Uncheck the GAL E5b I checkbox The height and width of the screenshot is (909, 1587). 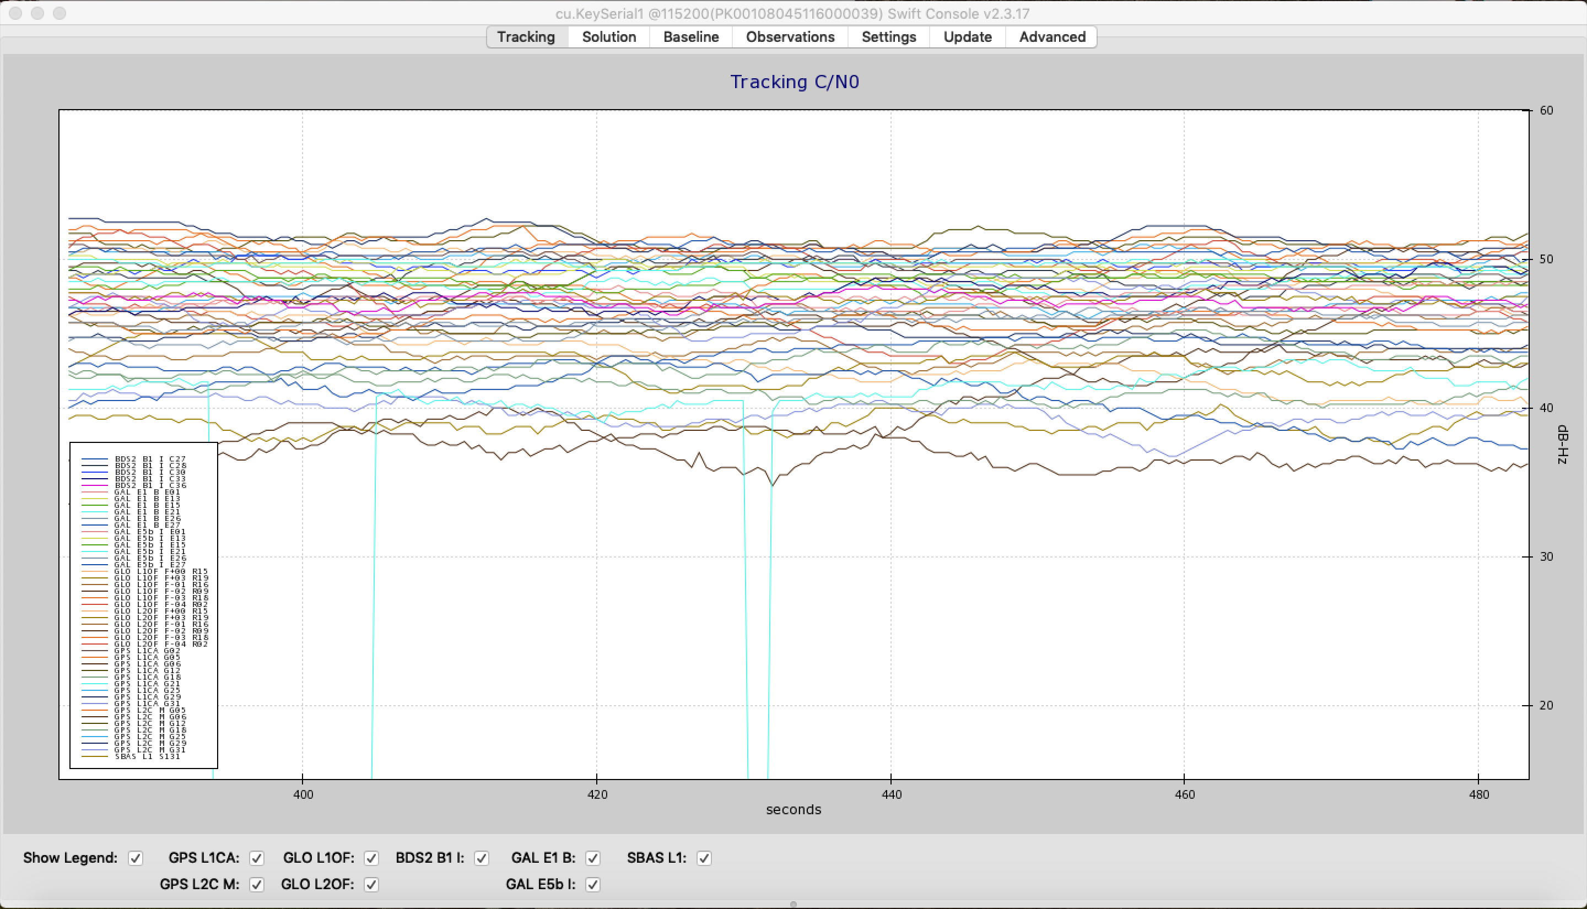[x=593, y=884]
